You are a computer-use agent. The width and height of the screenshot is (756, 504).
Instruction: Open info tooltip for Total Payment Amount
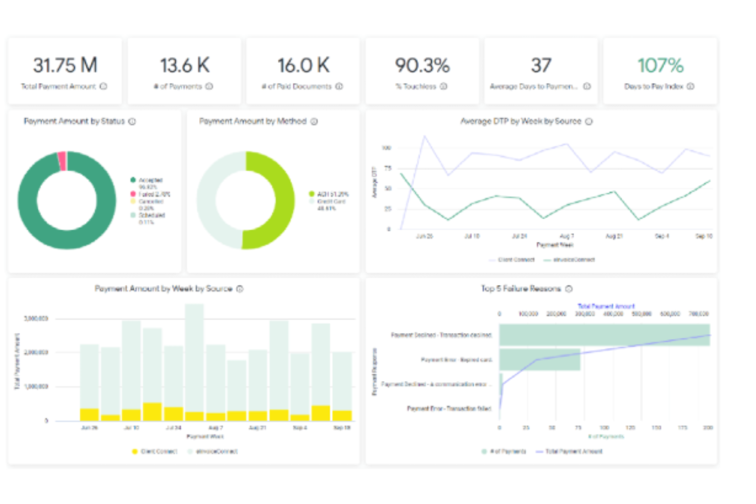(104, 87)
